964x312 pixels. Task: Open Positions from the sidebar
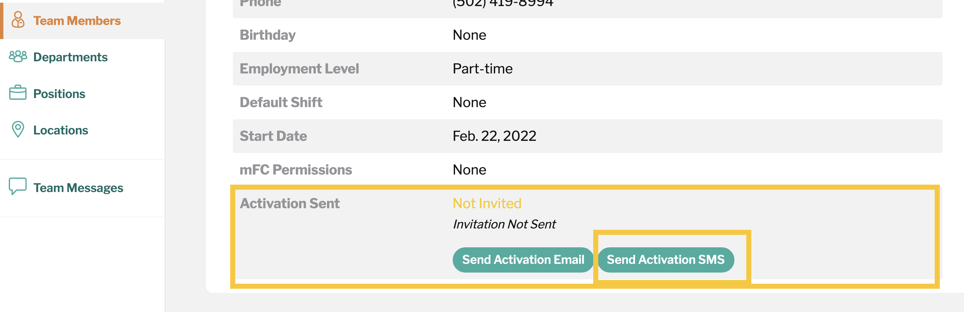(59, 94)
